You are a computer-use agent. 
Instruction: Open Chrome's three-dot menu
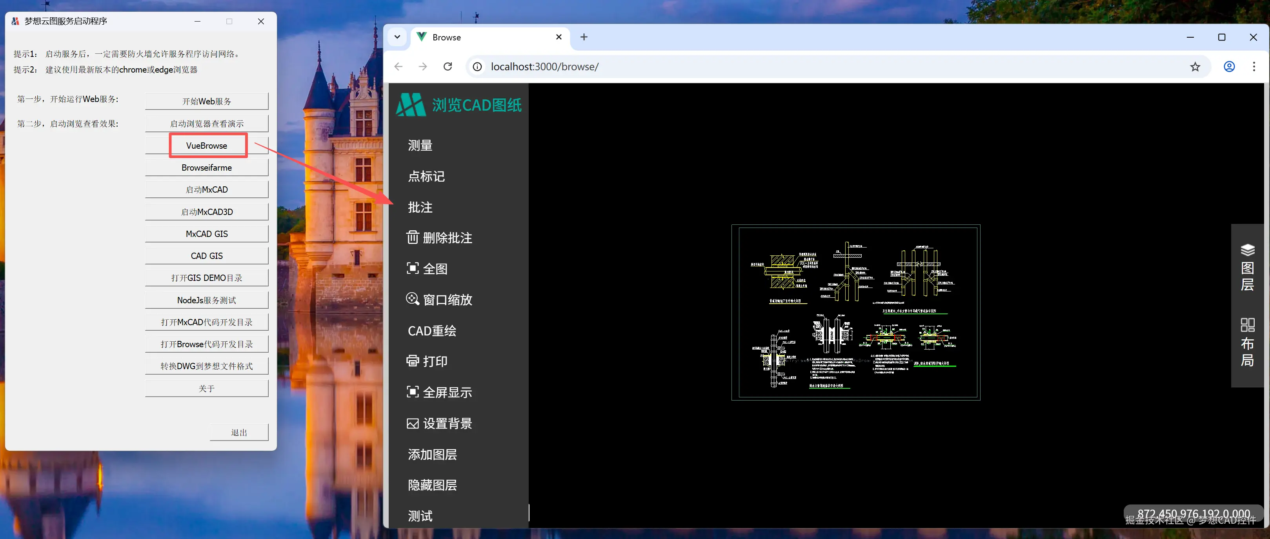(x=1253, y=67)
